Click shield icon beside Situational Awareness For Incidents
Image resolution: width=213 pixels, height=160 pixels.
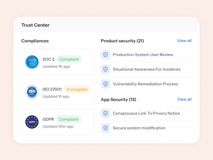[106, 69]
